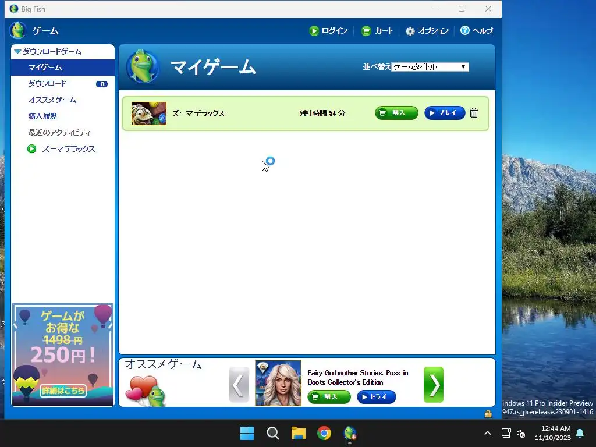
Task: Open File Explorer from the taskbar
Action: (x=299, y=433)
